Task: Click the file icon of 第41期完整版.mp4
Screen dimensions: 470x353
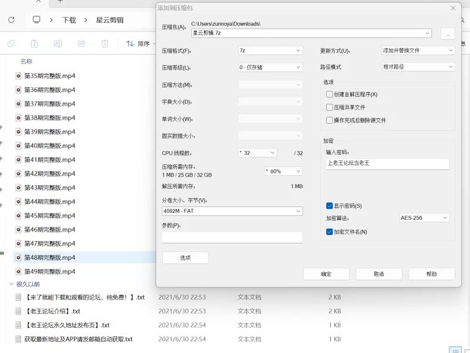Action: coord(18,159)
